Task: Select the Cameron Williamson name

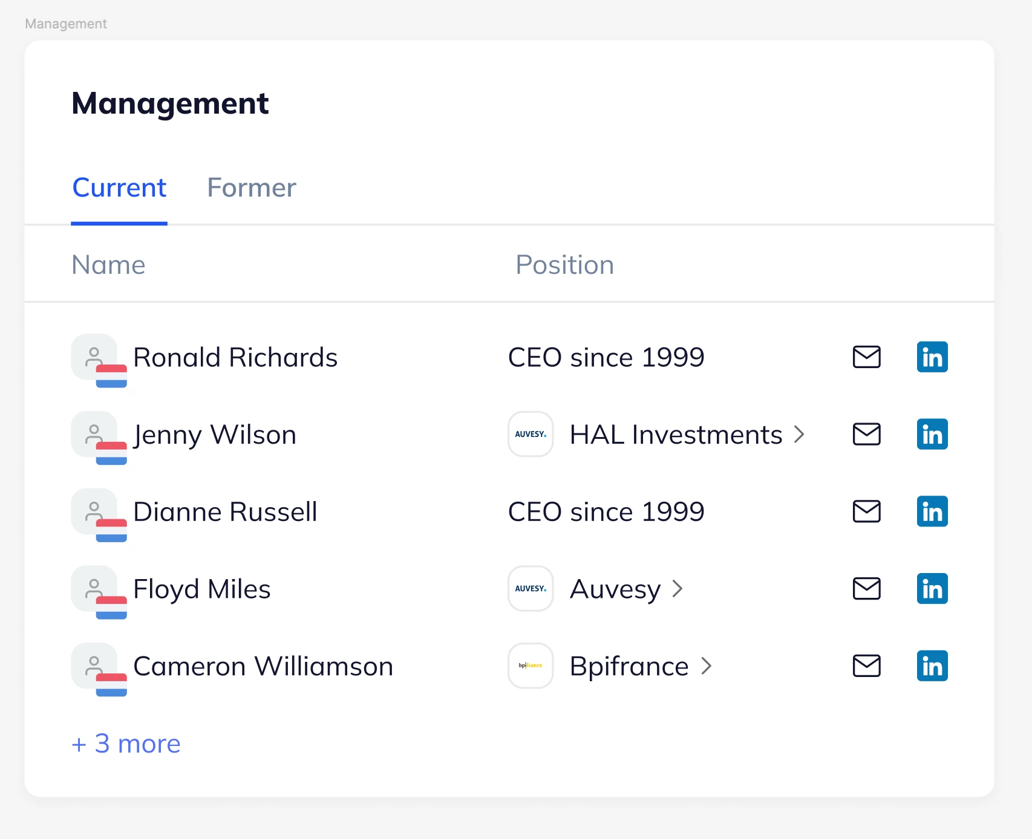Action: [263, 666]
